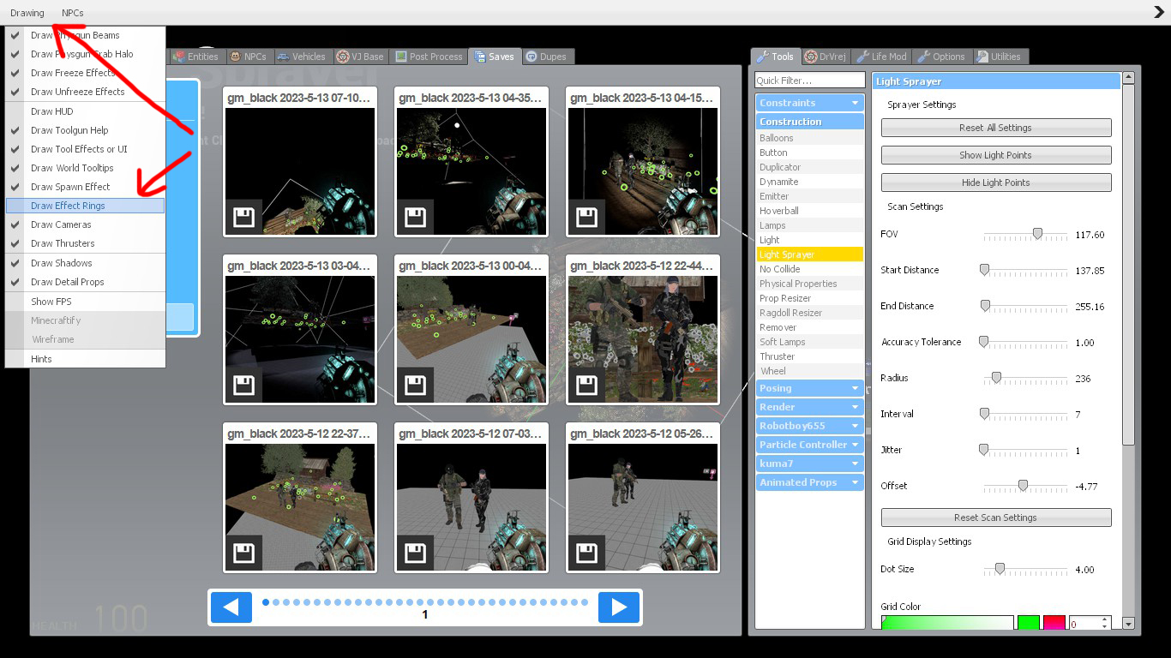Click the Show Light Points button
The height and width of the screenshot is (658, 1171).
(996, 155)
